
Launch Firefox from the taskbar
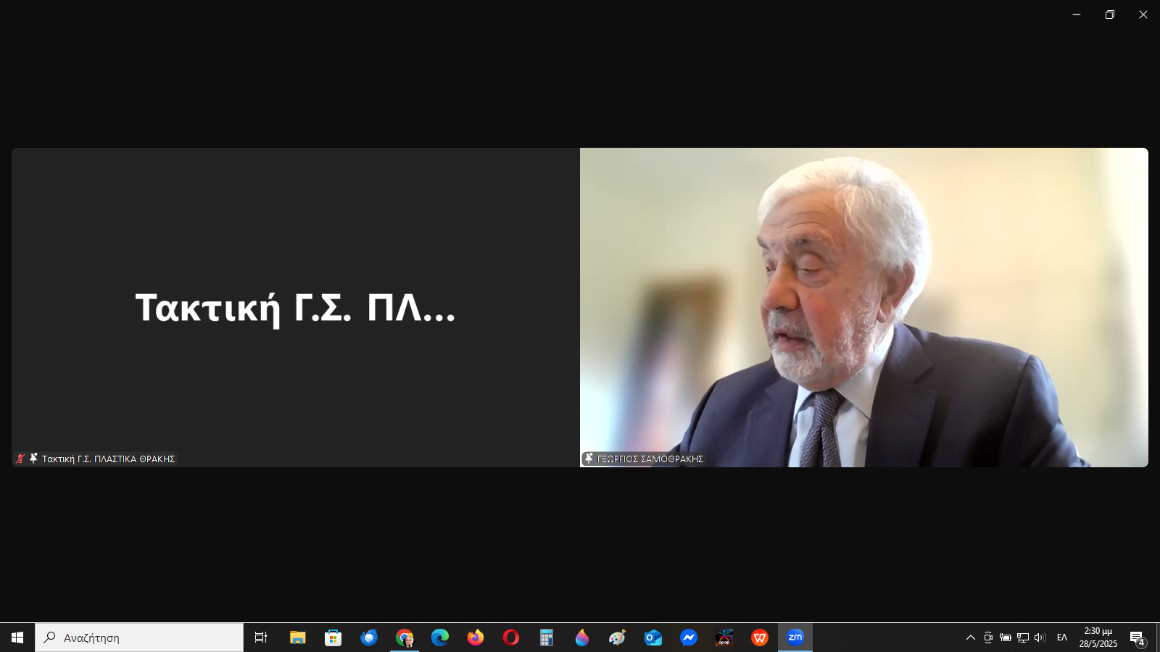[x=476, y=638]
